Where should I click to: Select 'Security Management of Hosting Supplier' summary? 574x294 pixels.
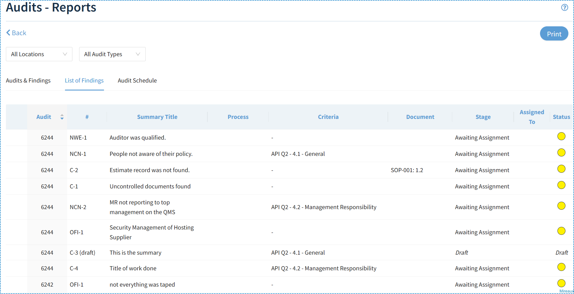pyautogui.click(x=152, y=232)
